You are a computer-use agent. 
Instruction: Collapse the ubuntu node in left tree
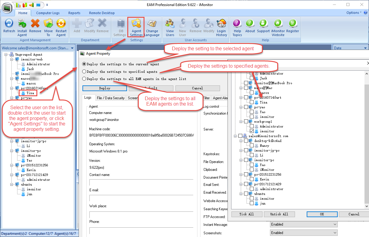click(12, 184)
